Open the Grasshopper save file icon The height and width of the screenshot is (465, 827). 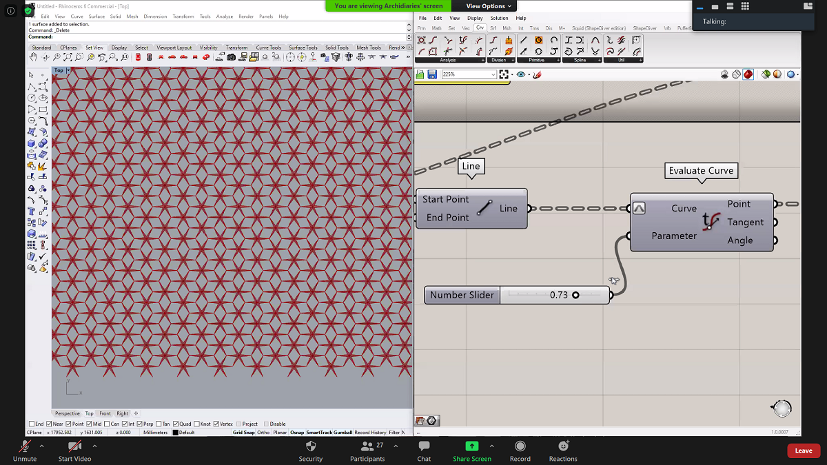coord(432,74)
